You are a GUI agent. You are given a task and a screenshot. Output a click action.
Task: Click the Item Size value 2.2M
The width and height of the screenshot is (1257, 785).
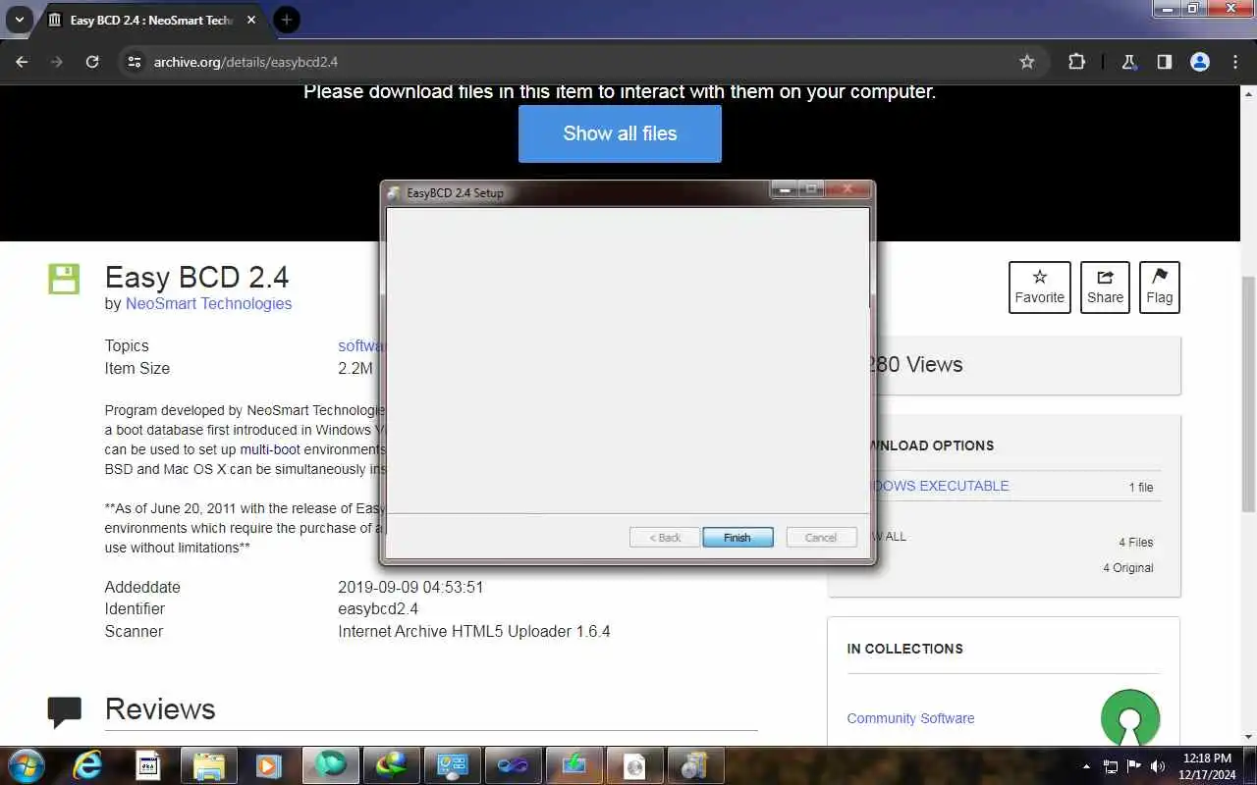355,368
